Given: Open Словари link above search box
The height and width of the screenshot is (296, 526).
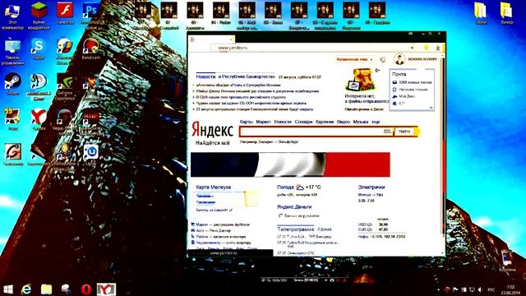Looking at the screenshot, I should click(303, 122).
